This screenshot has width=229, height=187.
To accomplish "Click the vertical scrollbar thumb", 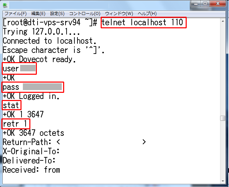I will tap(223, 118).
